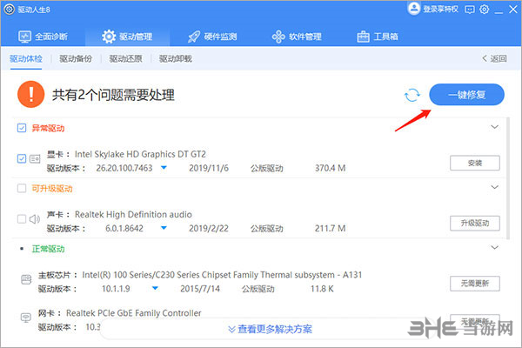
Task: Click 无需更新 for the chipset driver
Action: click(475, 284)
